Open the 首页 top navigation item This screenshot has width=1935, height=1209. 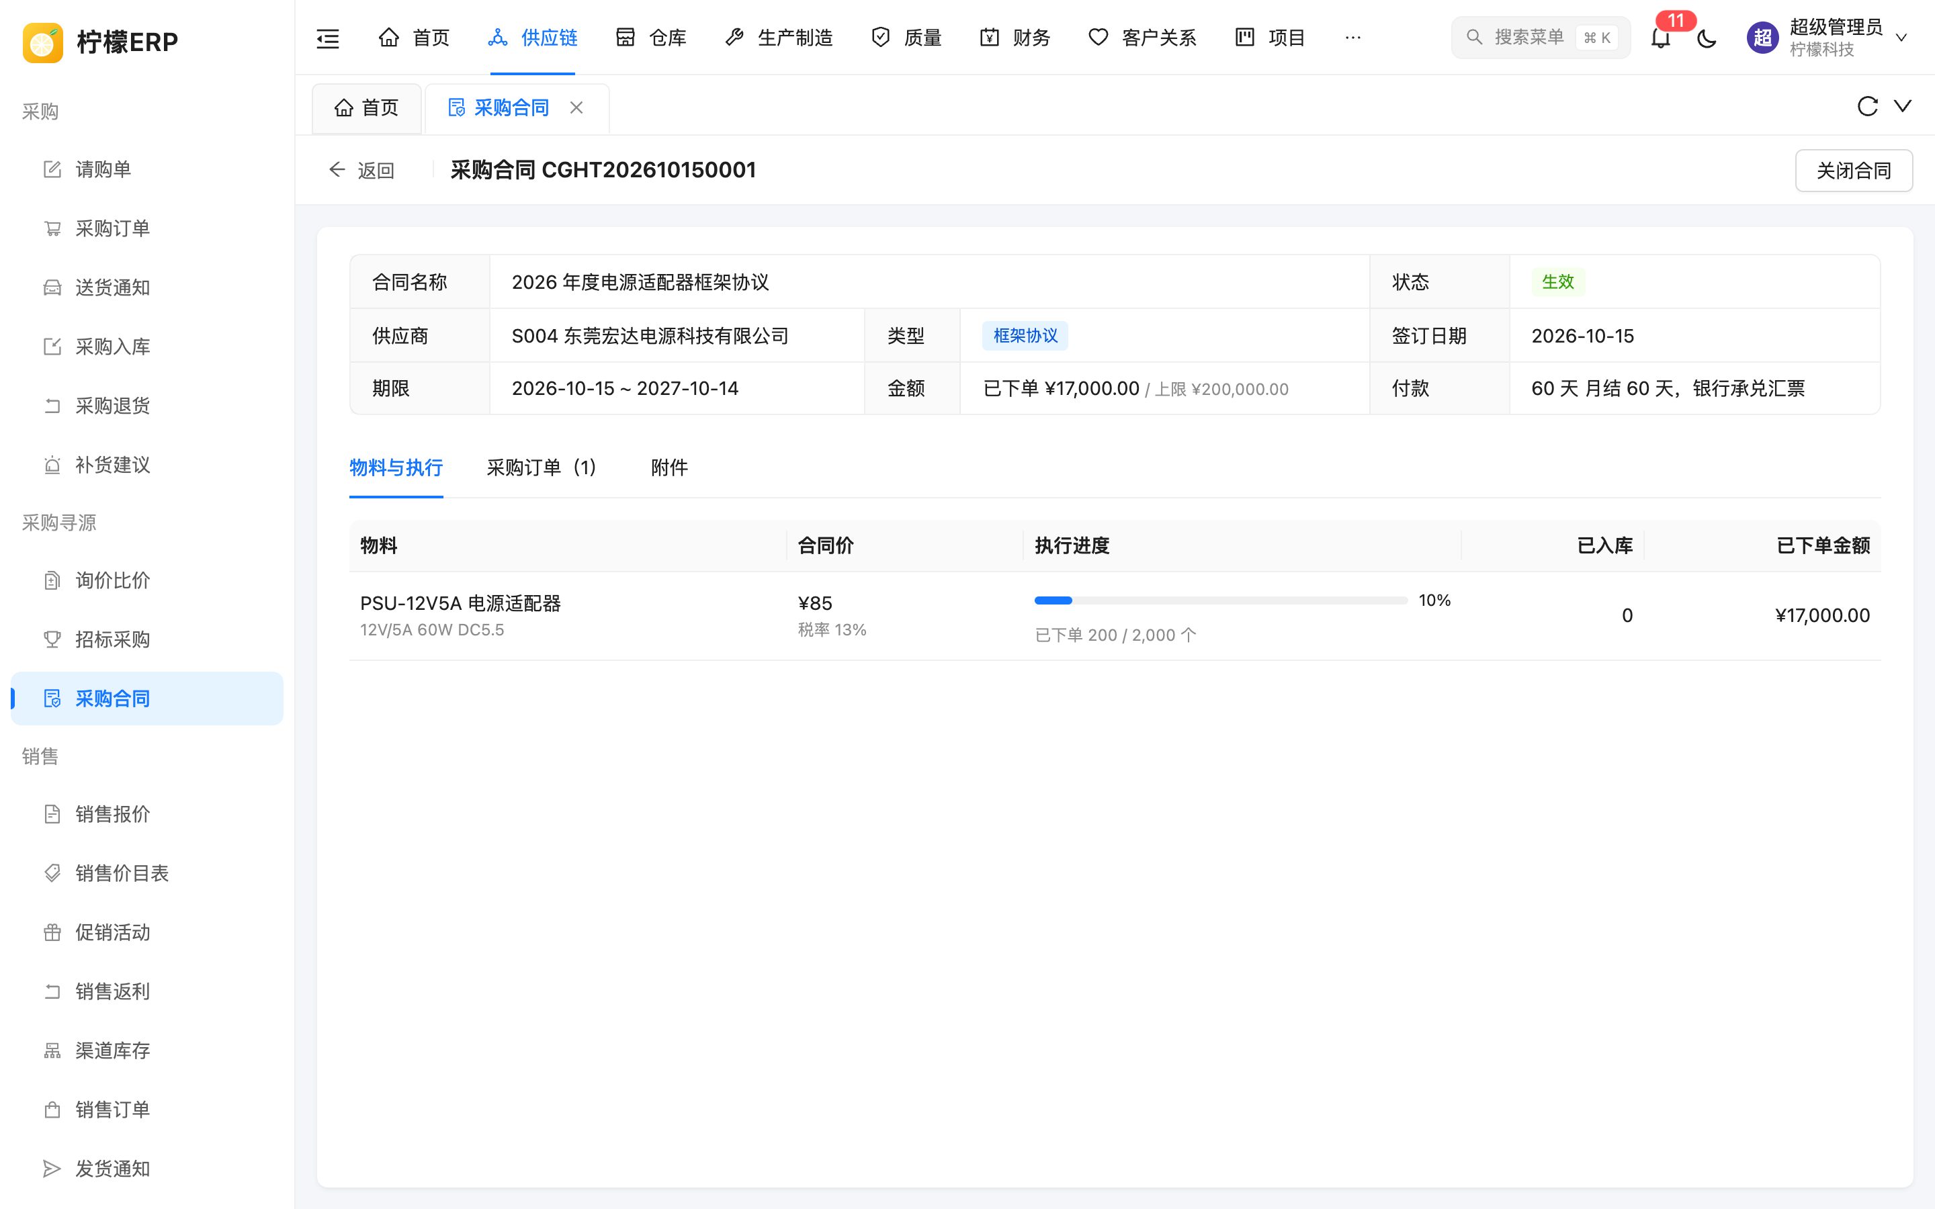tap(414, 38)
